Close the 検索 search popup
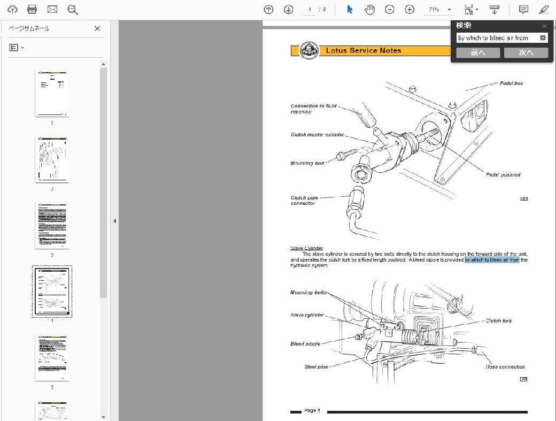The height and width of the screenshot is (421, 556). (x=544, y=26)
